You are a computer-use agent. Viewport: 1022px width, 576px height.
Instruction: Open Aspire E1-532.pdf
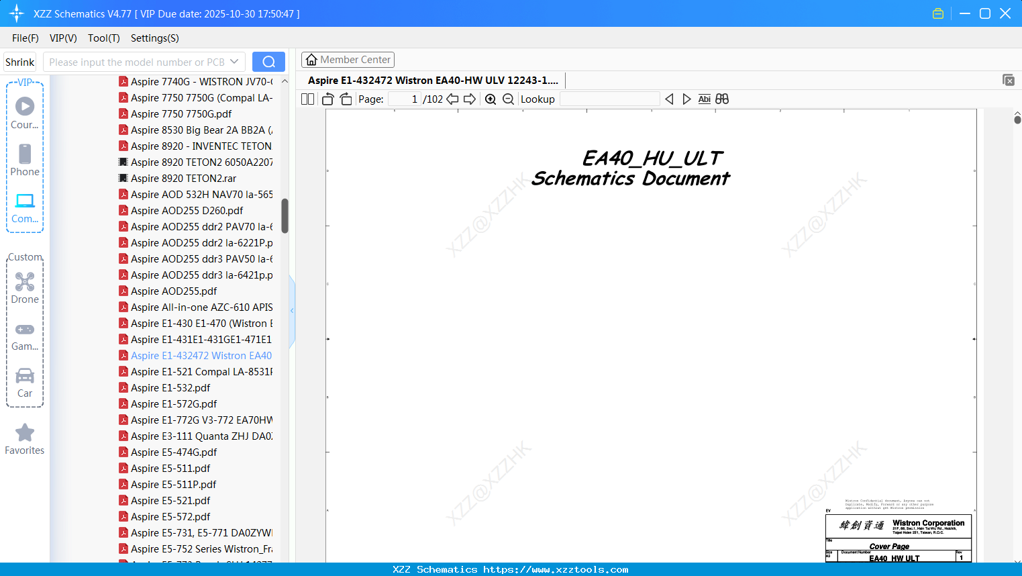tap(164, 388)
